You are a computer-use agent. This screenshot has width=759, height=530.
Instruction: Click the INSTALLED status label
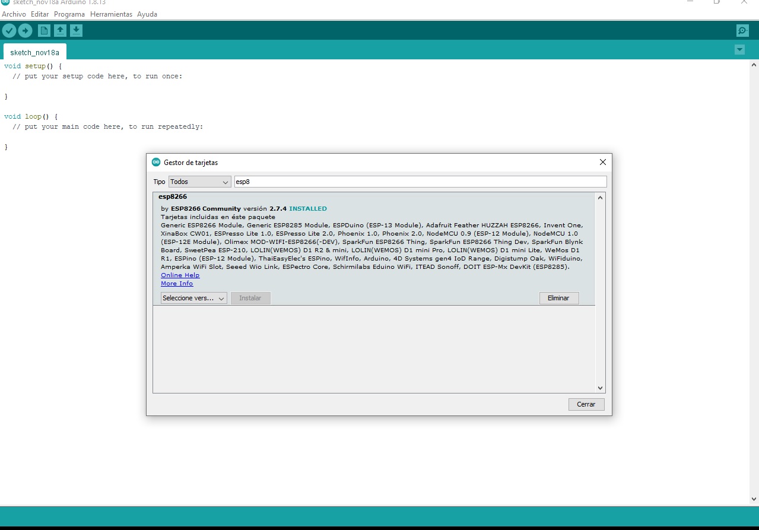308,209
